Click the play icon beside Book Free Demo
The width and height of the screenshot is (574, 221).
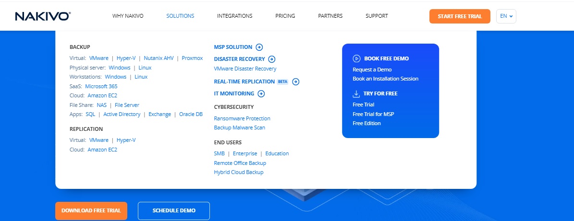point(356,58)
